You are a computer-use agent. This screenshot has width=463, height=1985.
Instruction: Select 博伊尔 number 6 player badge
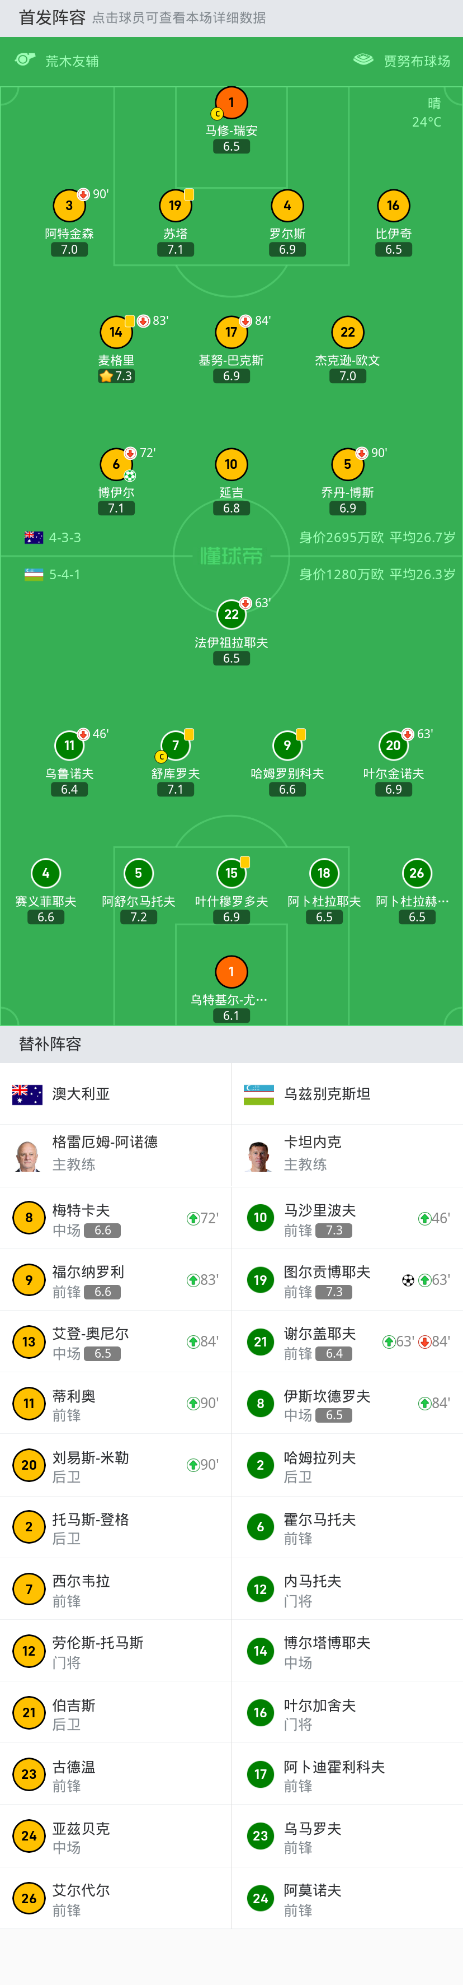point(116,464)
